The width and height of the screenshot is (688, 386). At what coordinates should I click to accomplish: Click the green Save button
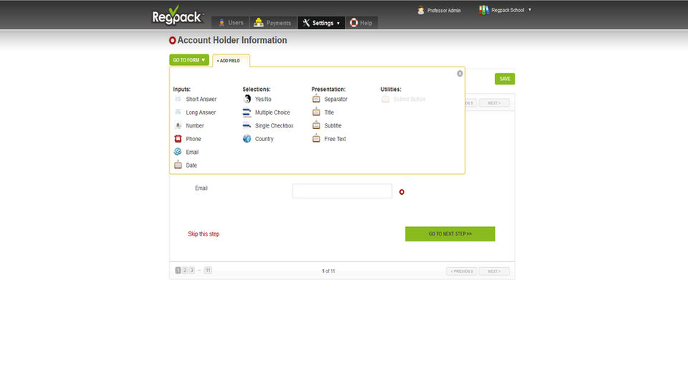505,79
